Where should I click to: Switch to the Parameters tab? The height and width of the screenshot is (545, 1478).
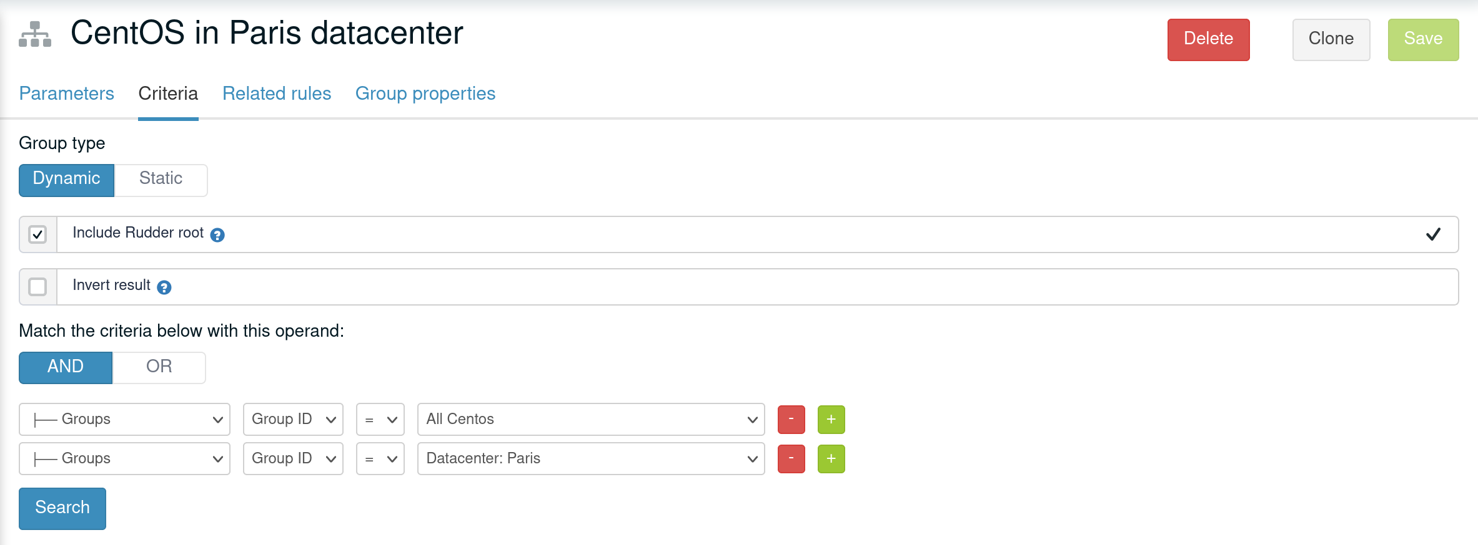pyautogui.click(x=66, y=94)
